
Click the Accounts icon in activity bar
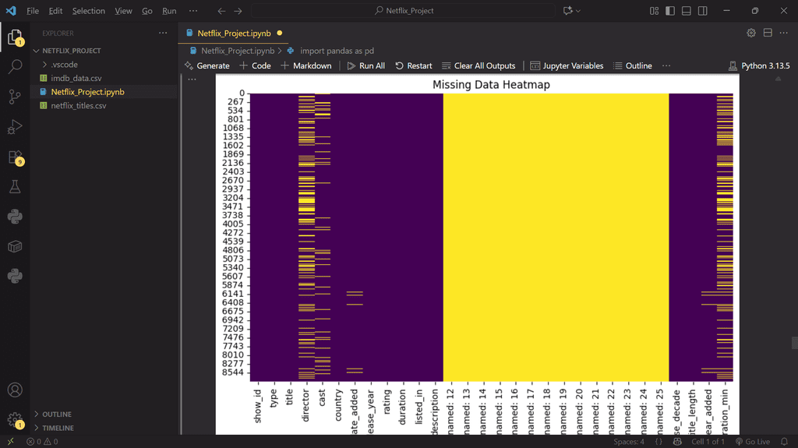(x=15, y=390)
